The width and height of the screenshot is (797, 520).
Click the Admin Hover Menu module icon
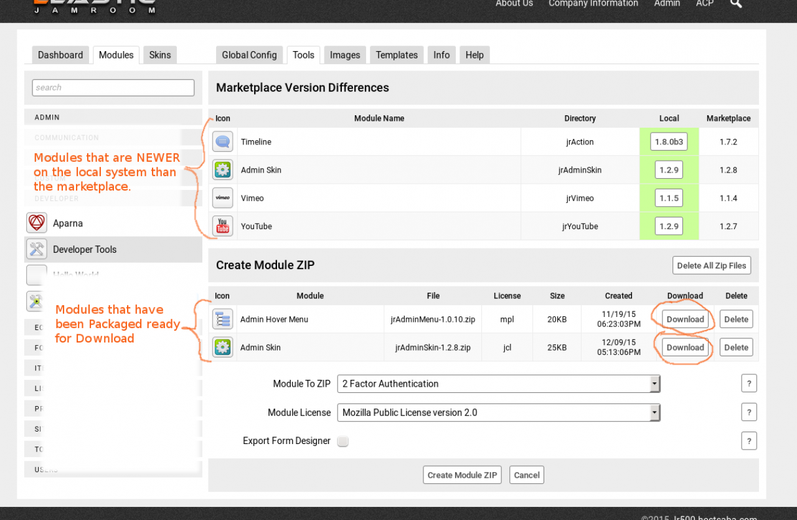[x=222, y=319]
